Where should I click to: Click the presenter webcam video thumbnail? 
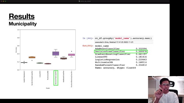pos(166,90)
